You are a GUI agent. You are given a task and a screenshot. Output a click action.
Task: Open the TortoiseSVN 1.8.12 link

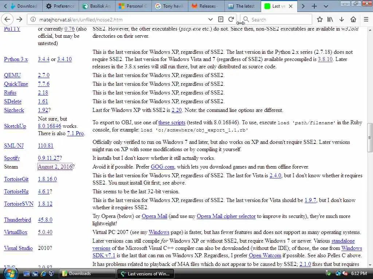coord(45,204)
